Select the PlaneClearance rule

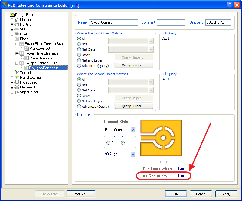coord(41,58)
